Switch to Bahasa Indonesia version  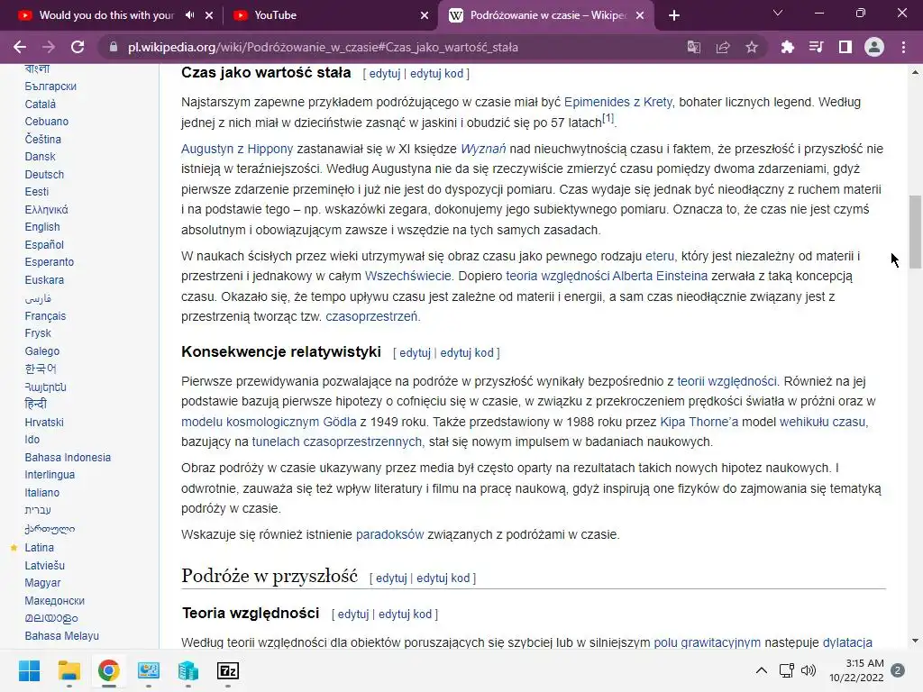coord(68,458)
